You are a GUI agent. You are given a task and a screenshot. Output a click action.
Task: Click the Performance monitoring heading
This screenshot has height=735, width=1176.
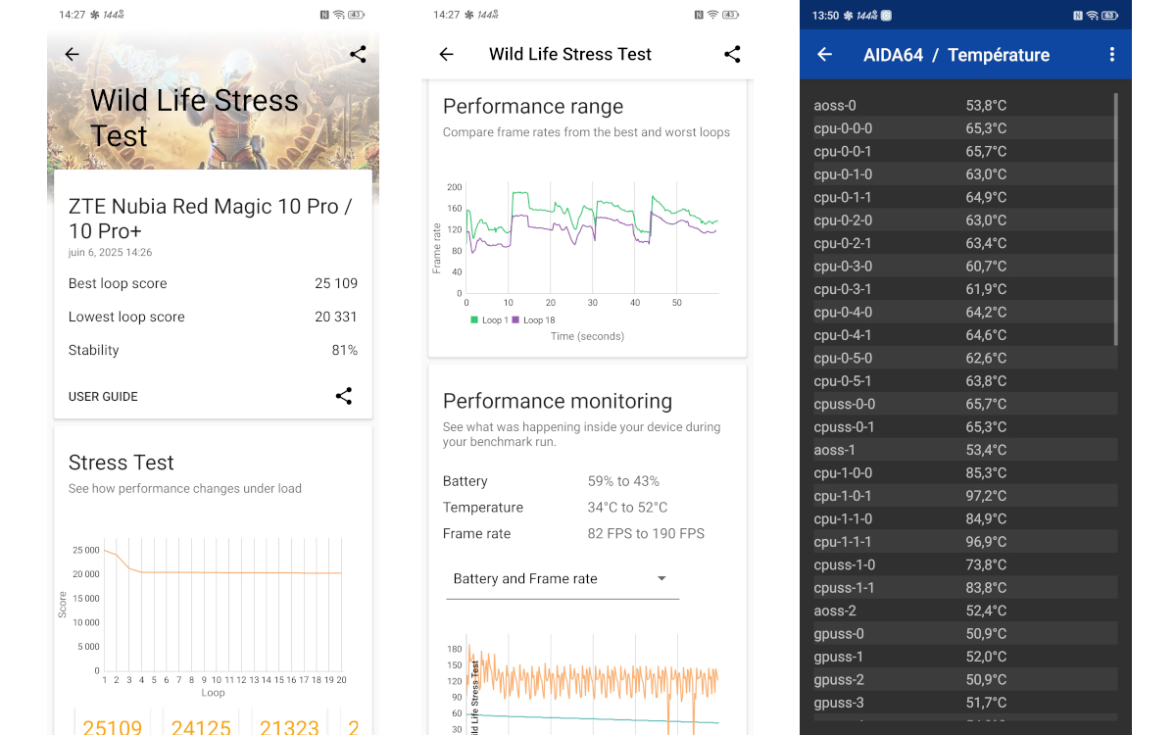pyautogui.click(x=558, y=402)
